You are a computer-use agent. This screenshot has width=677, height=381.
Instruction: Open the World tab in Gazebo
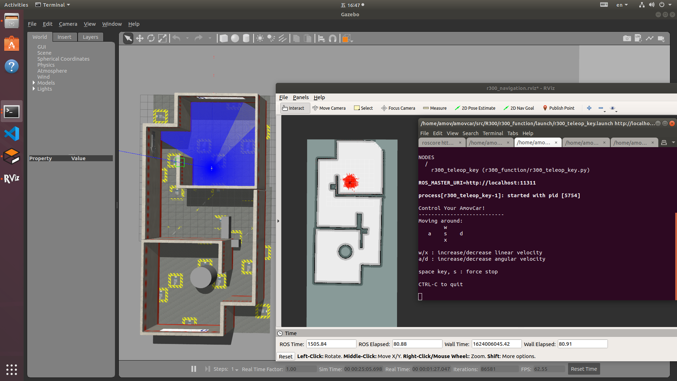click(x=39, y=37)
